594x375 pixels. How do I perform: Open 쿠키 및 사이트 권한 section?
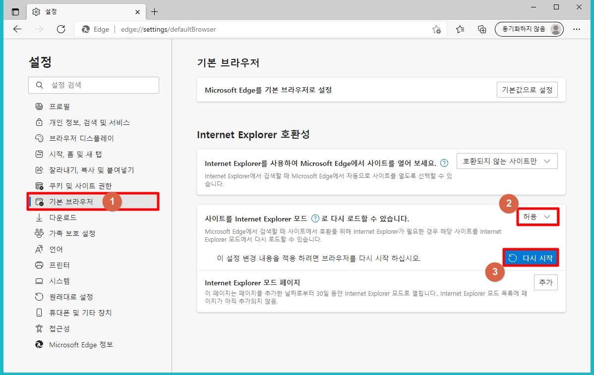tap(94, 186)
